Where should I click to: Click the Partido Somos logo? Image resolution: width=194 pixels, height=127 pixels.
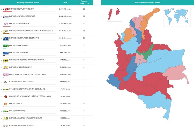[6, 104]
